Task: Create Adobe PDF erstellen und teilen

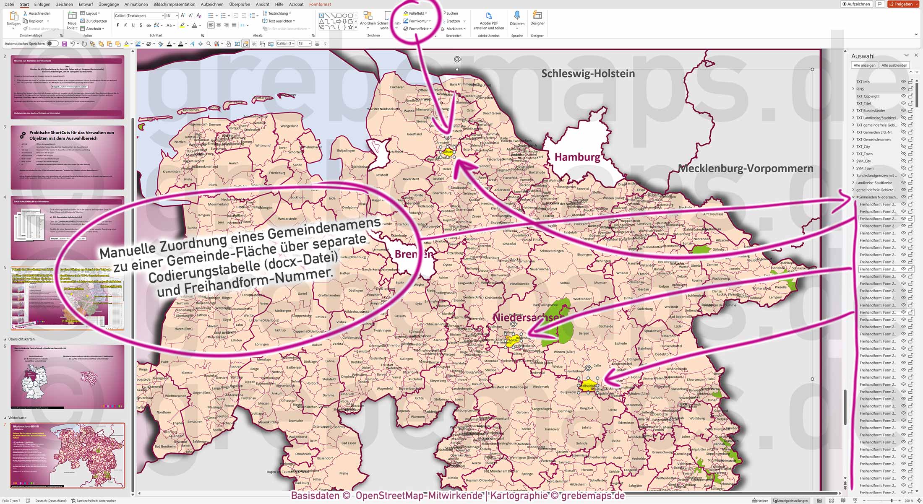Action: point(488,18)
